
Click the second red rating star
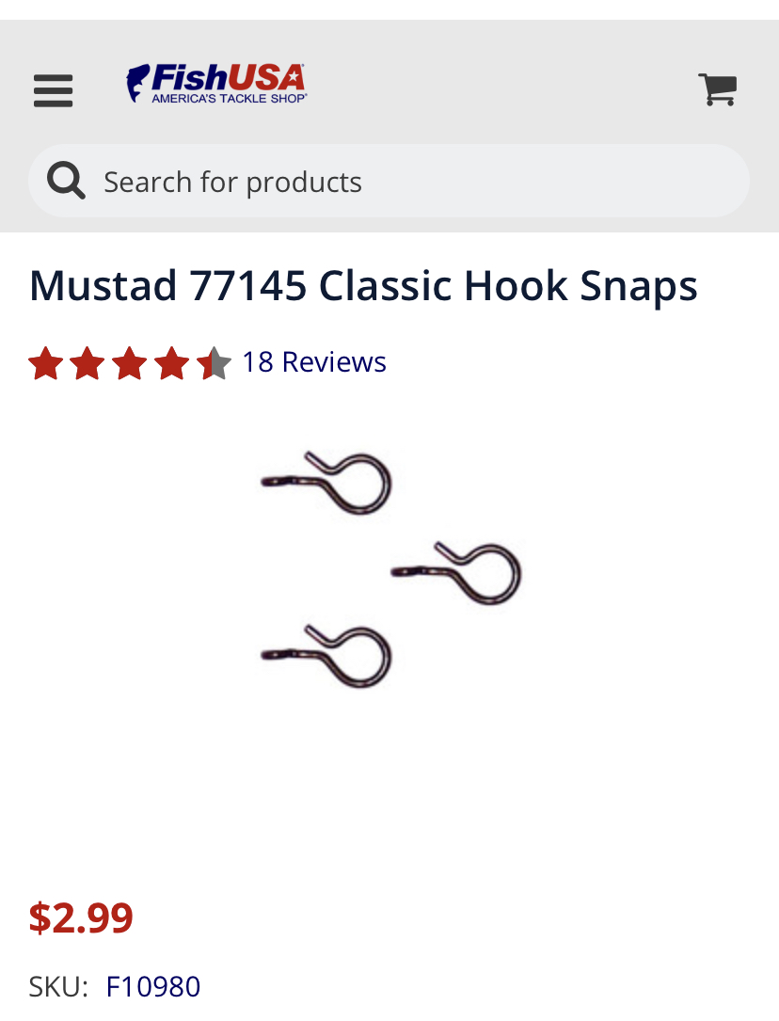[87, 363]
